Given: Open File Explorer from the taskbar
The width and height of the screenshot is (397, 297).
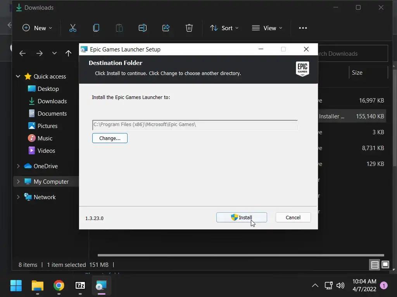Looking at the screenshot, I should [38, 286].
